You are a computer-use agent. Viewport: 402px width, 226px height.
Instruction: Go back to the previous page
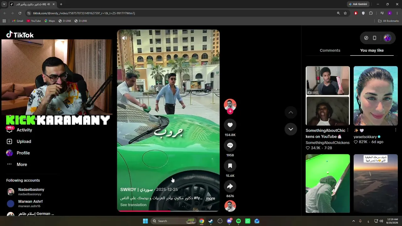coord(5,13)
